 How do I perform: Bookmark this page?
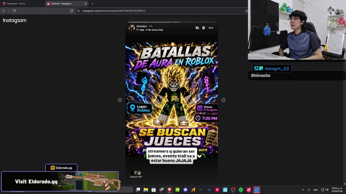pos(71,11)
